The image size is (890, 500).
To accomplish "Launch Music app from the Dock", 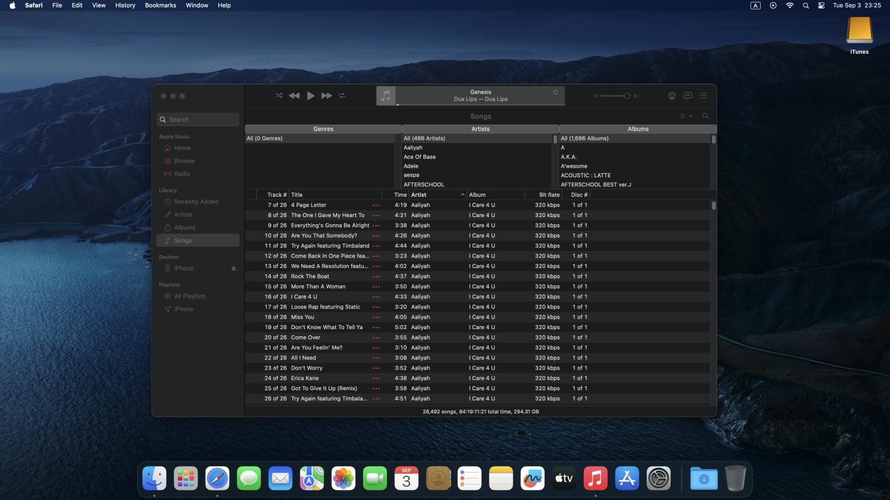I will 595,479.
